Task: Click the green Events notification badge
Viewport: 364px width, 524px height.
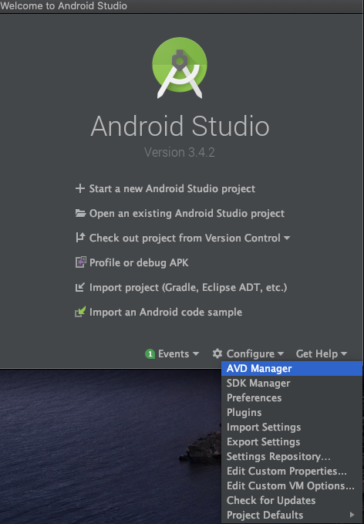Action: [x=150, y=354]
